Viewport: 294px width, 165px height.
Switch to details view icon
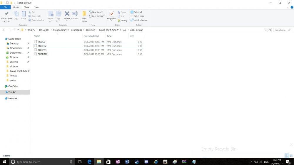point(287,156)
